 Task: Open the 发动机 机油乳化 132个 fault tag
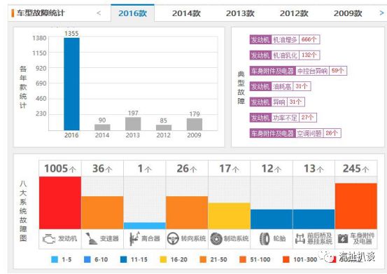click(x=285, y=55)
